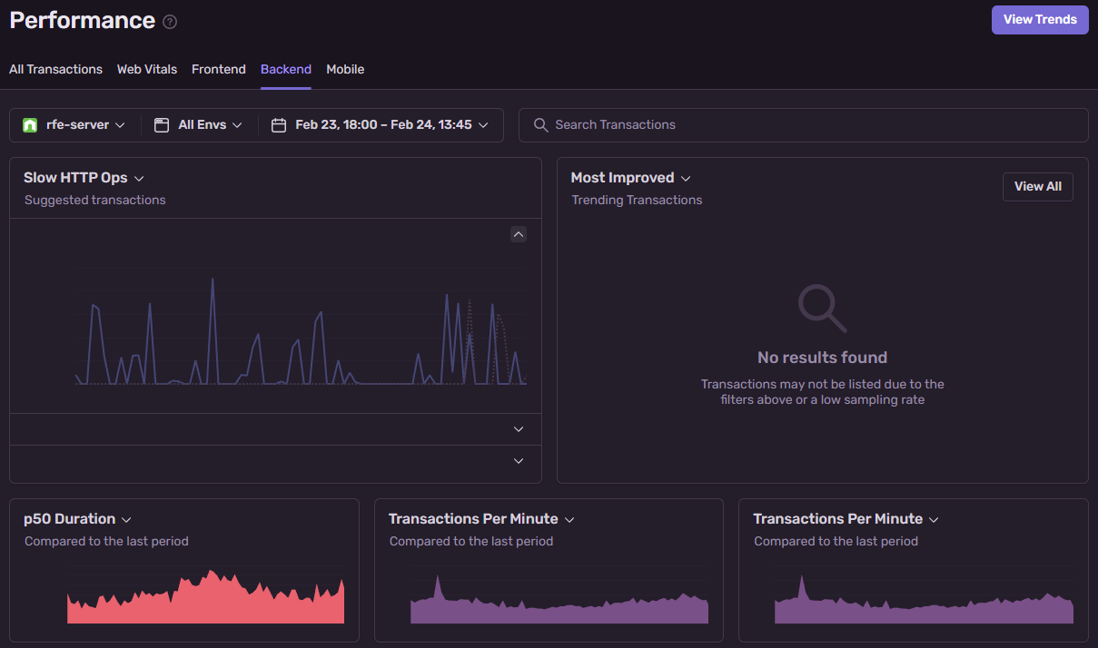Switch to the Frontend tab

point(218,69)
